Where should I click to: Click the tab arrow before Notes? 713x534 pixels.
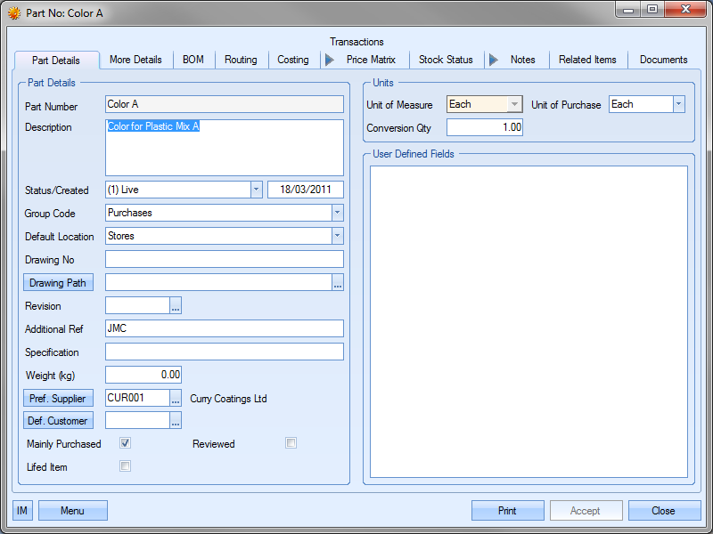(493, 60)
